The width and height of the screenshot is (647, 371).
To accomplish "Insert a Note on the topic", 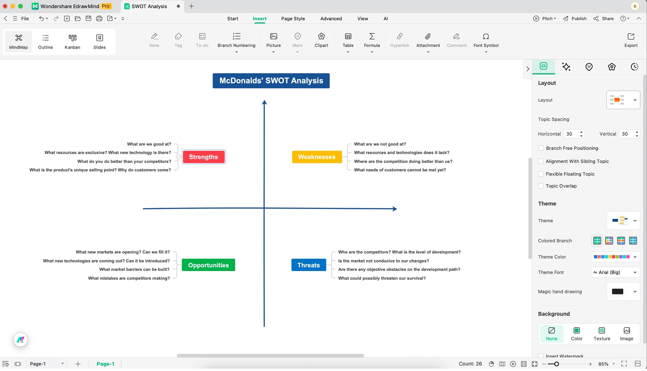I will (154, 40).
